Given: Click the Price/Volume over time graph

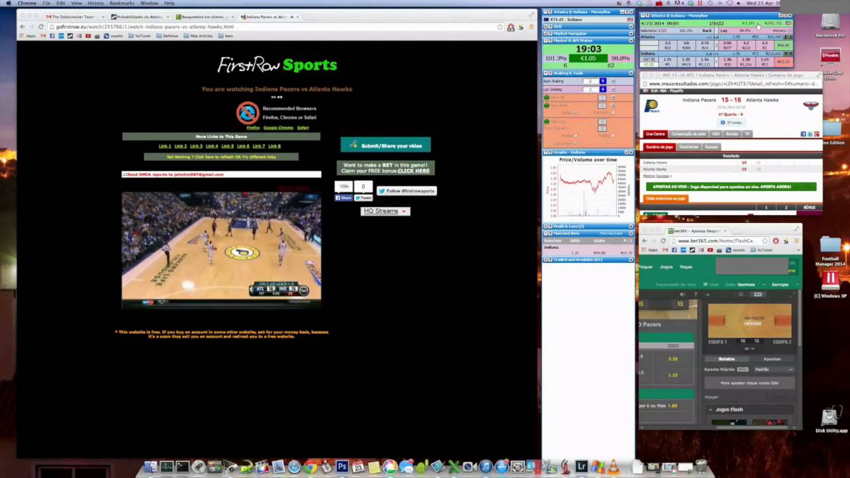Looking at the screenshot, I should coord(588,189).
